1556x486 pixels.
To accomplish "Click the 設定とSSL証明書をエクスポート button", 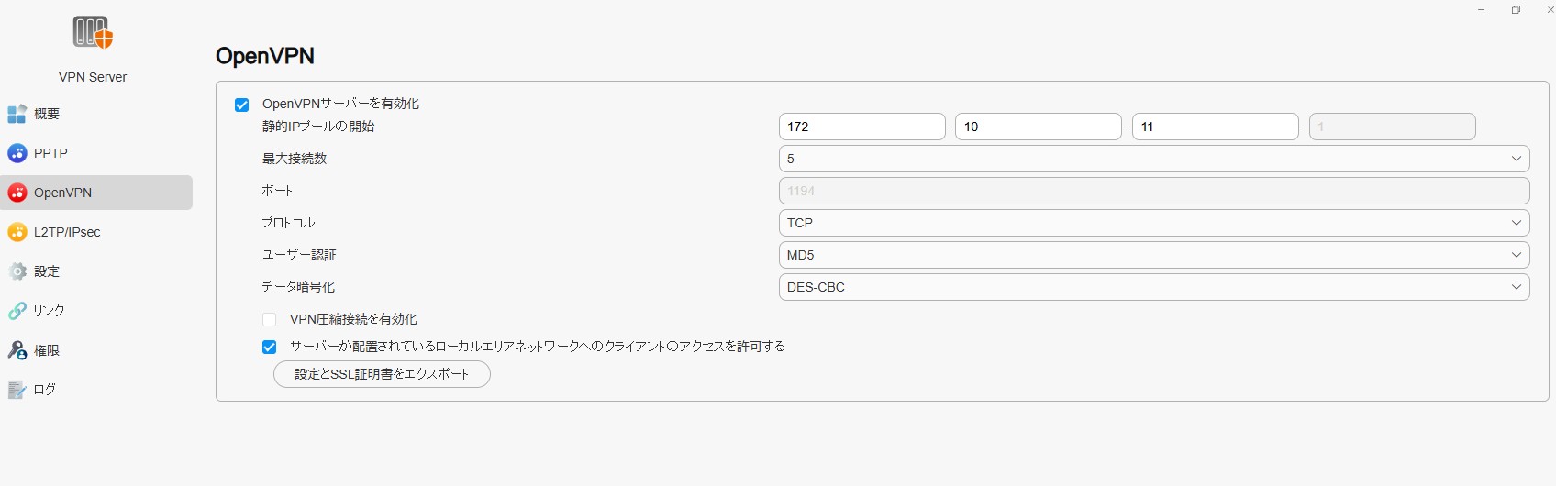I will click(x=382, y=374).
